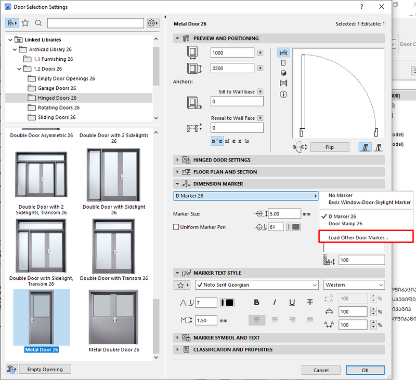
Task: Collapse Preview and Positioning section
Action: point(177,38)
